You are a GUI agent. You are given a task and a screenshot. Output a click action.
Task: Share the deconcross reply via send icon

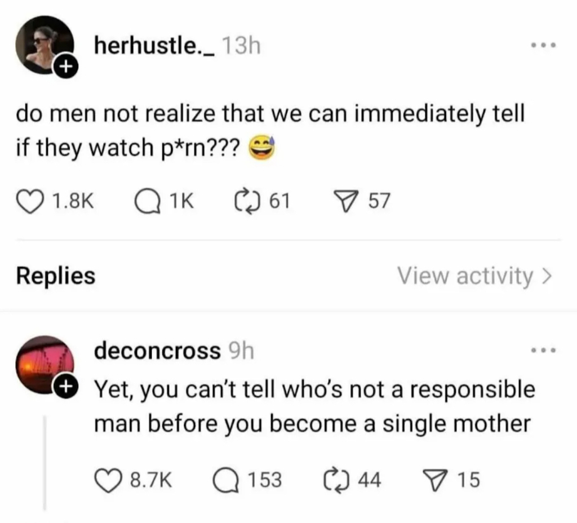[x=435, y=481]
